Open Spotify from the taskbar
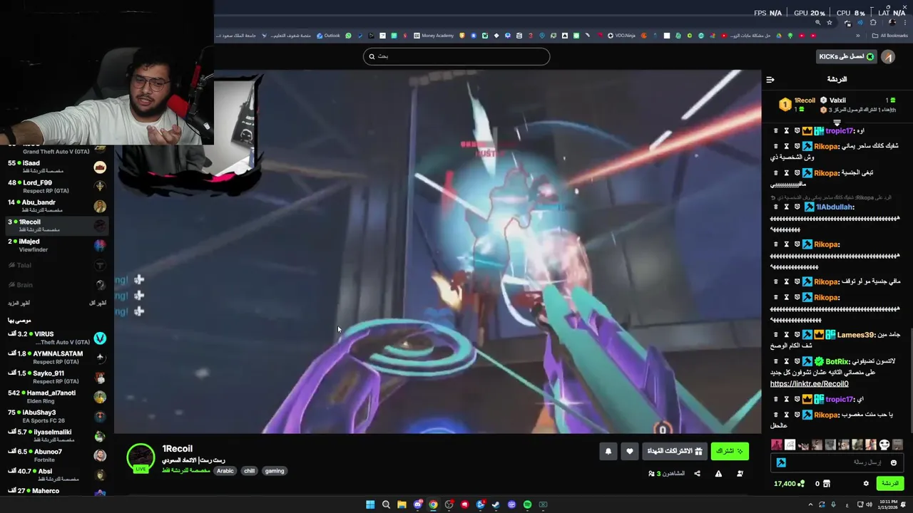Viewport: 913px width, 513px height. pos(527,504)
